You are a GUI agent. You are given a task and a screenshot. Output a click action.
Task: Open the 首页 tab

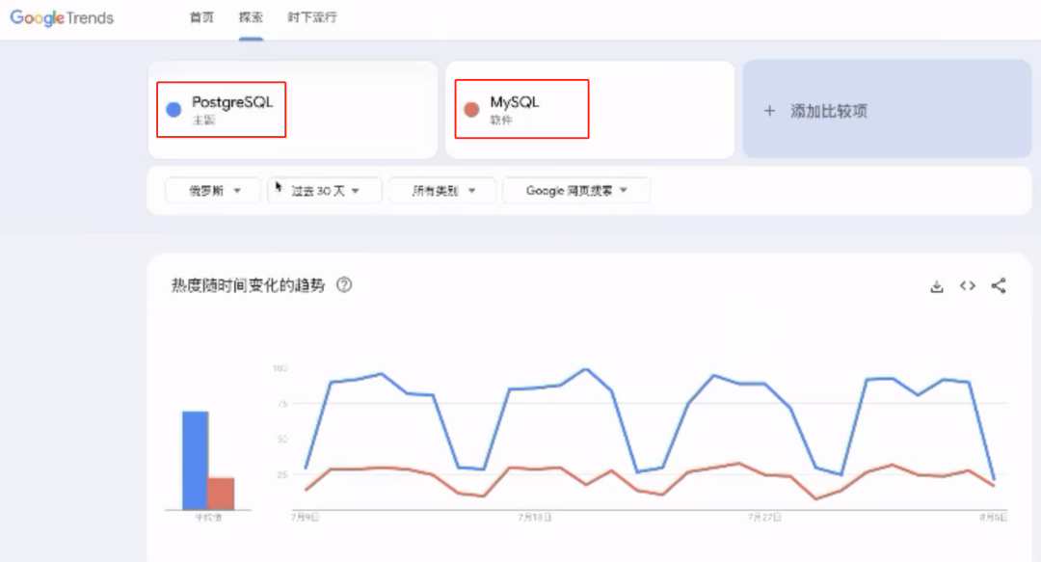click(201, 18)
